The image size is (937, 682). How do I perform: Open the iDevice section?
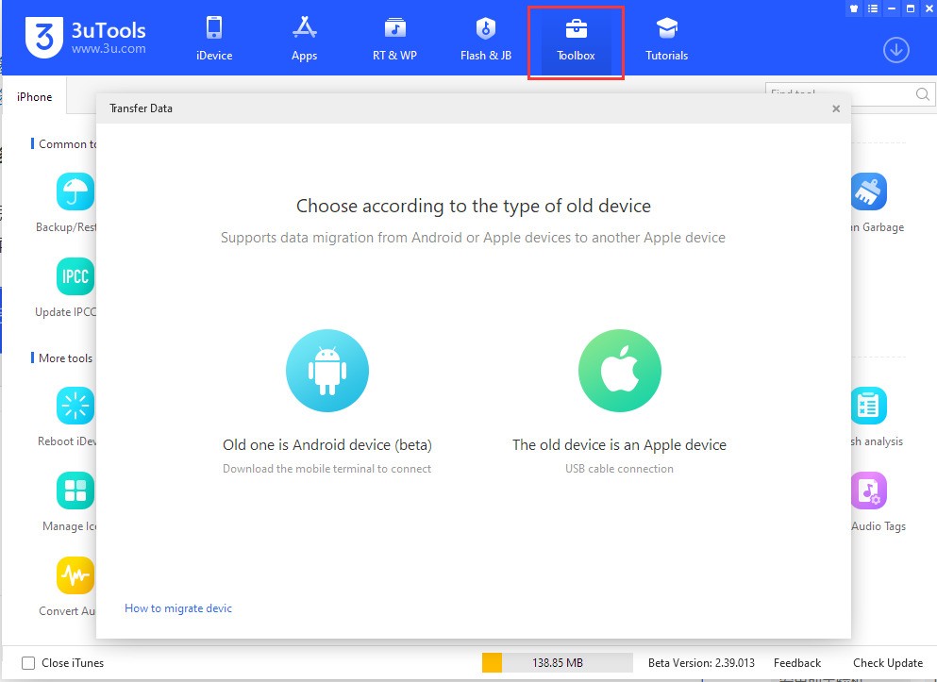click(x=213, y=38)
